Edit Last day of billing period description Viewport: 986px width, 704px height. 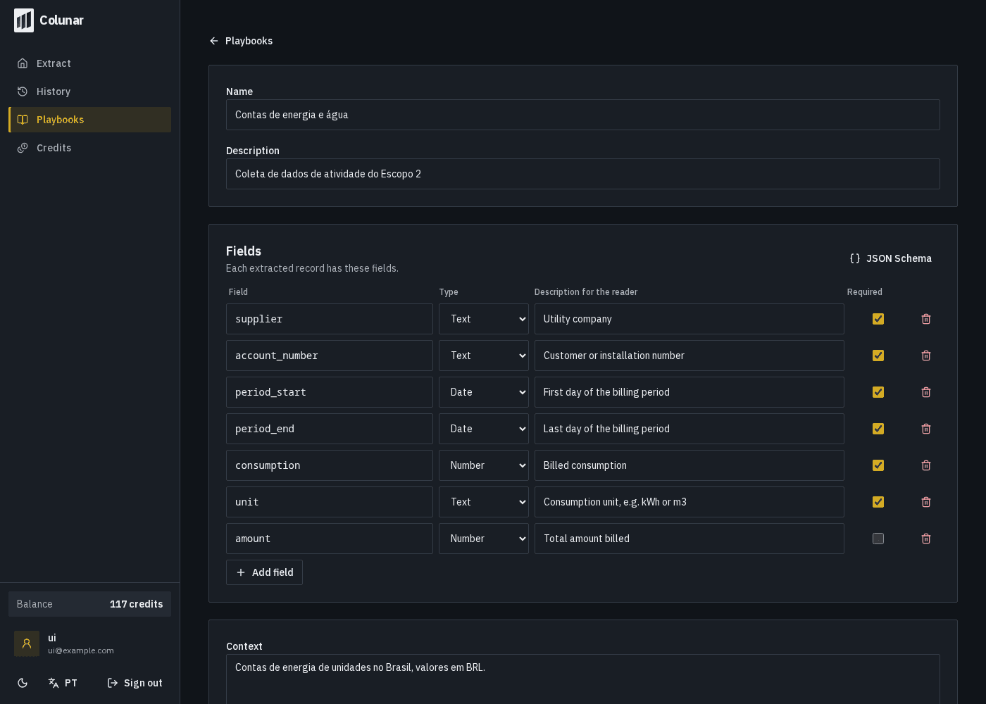click(689, 429)
